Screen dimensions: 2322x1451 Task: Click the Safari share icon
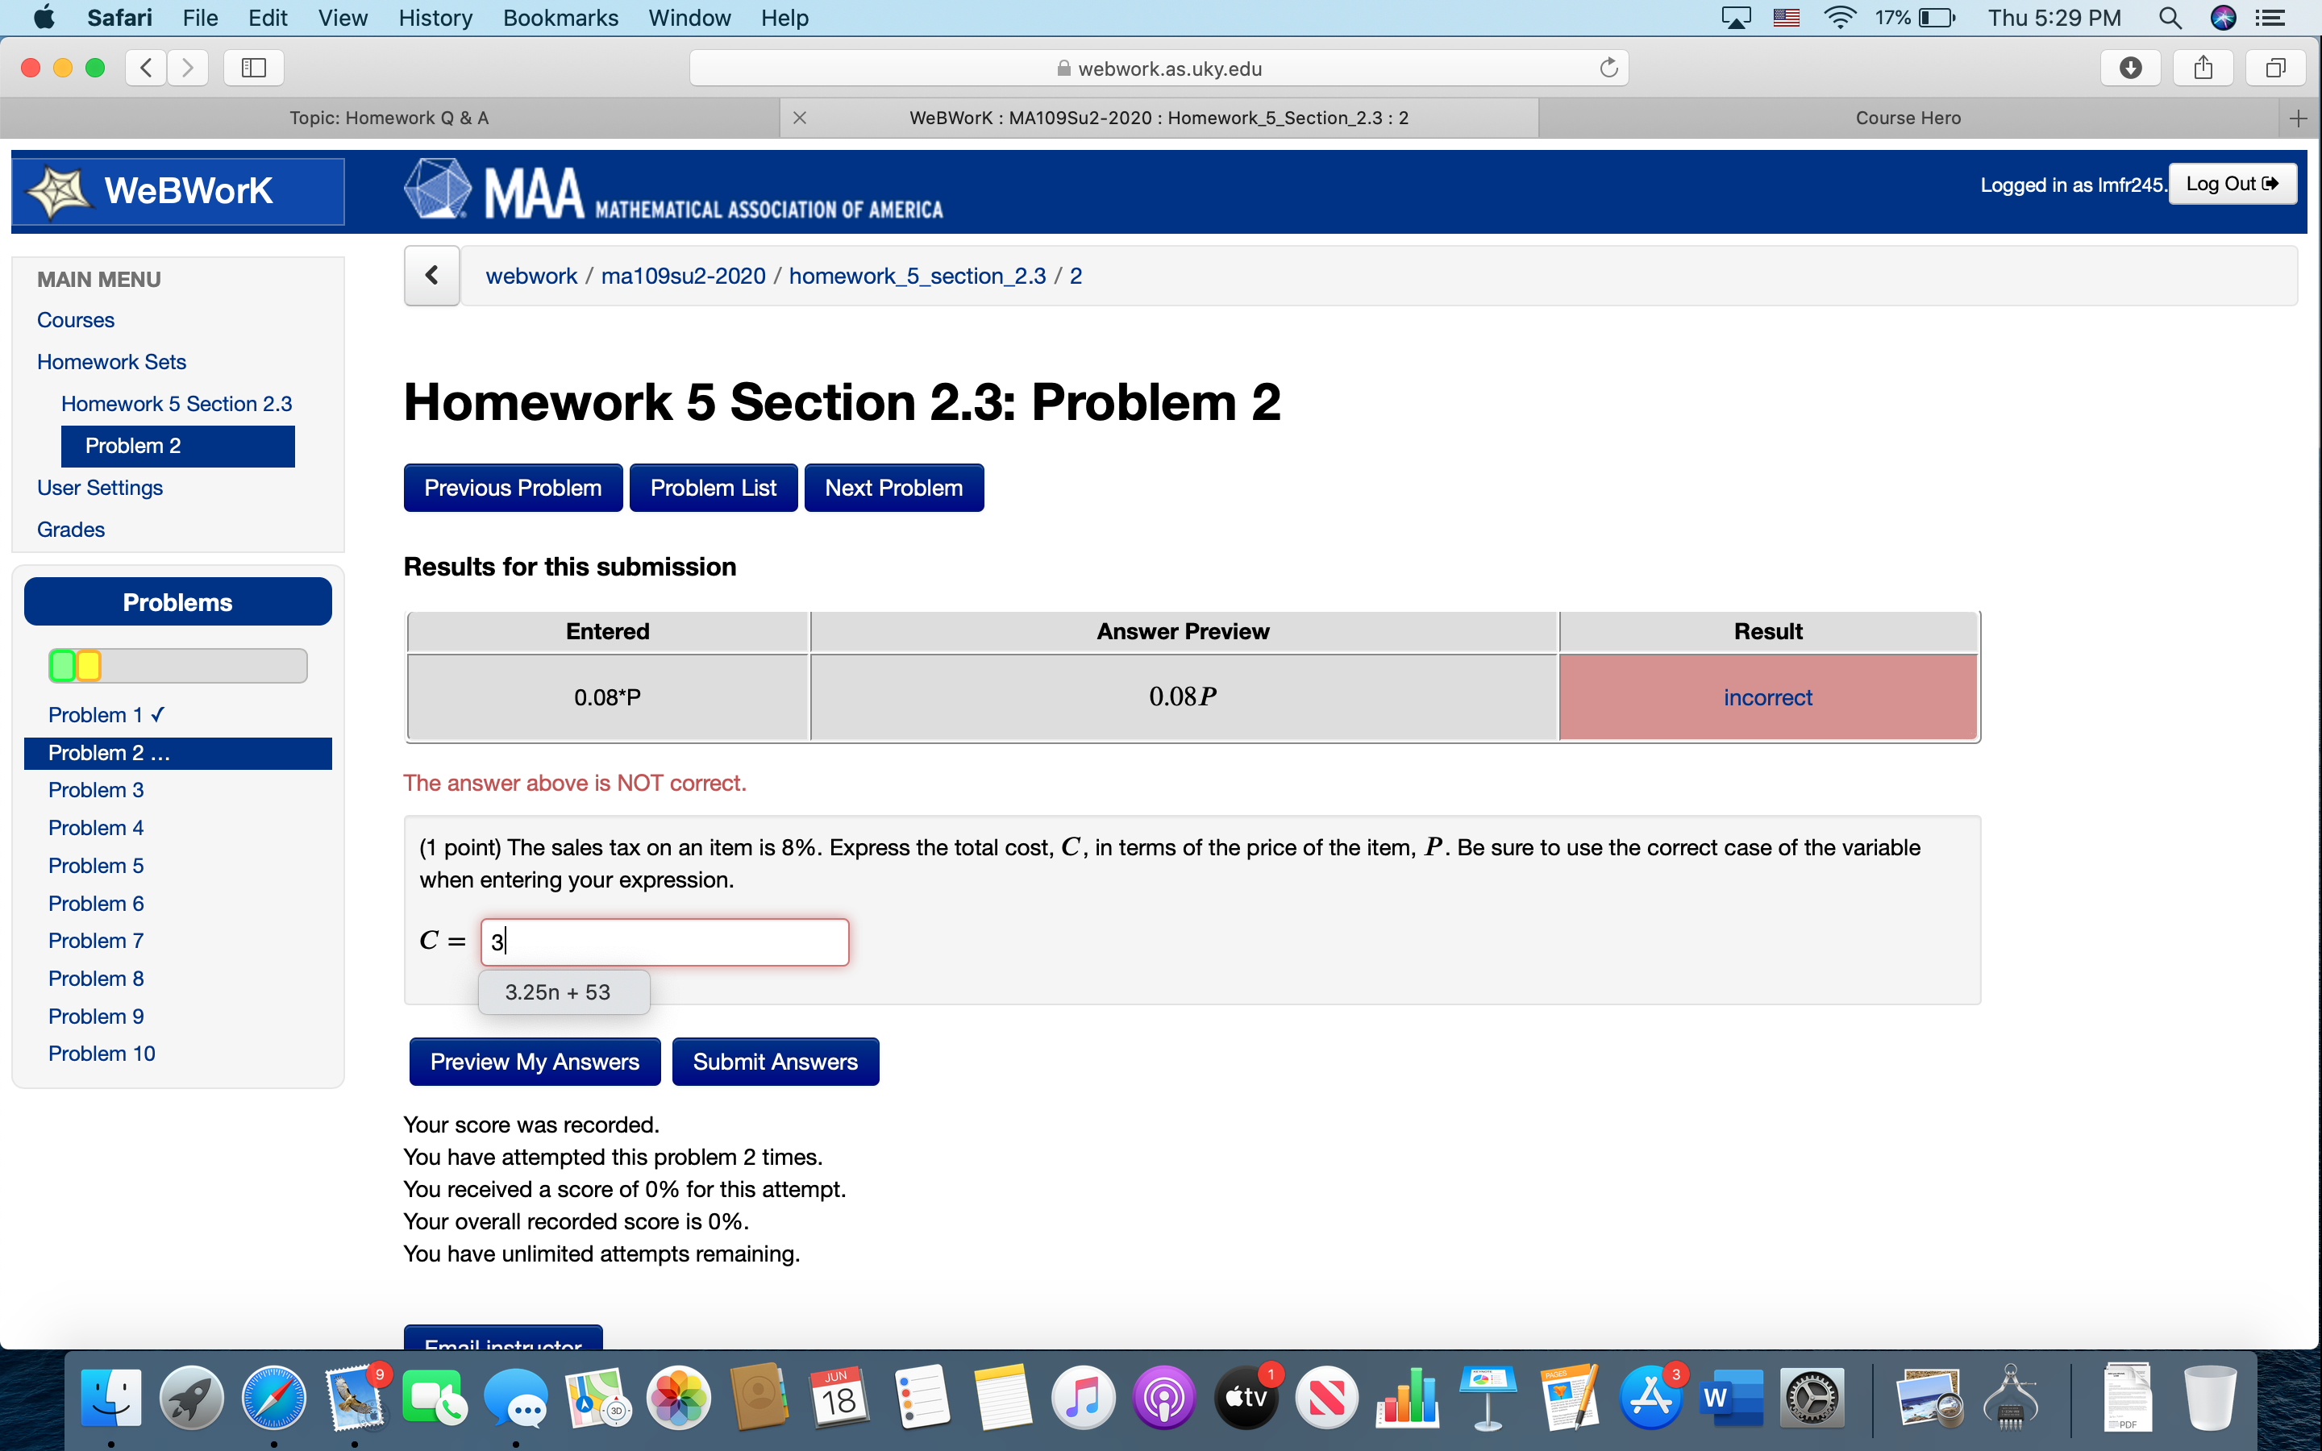coord(2202,67)
